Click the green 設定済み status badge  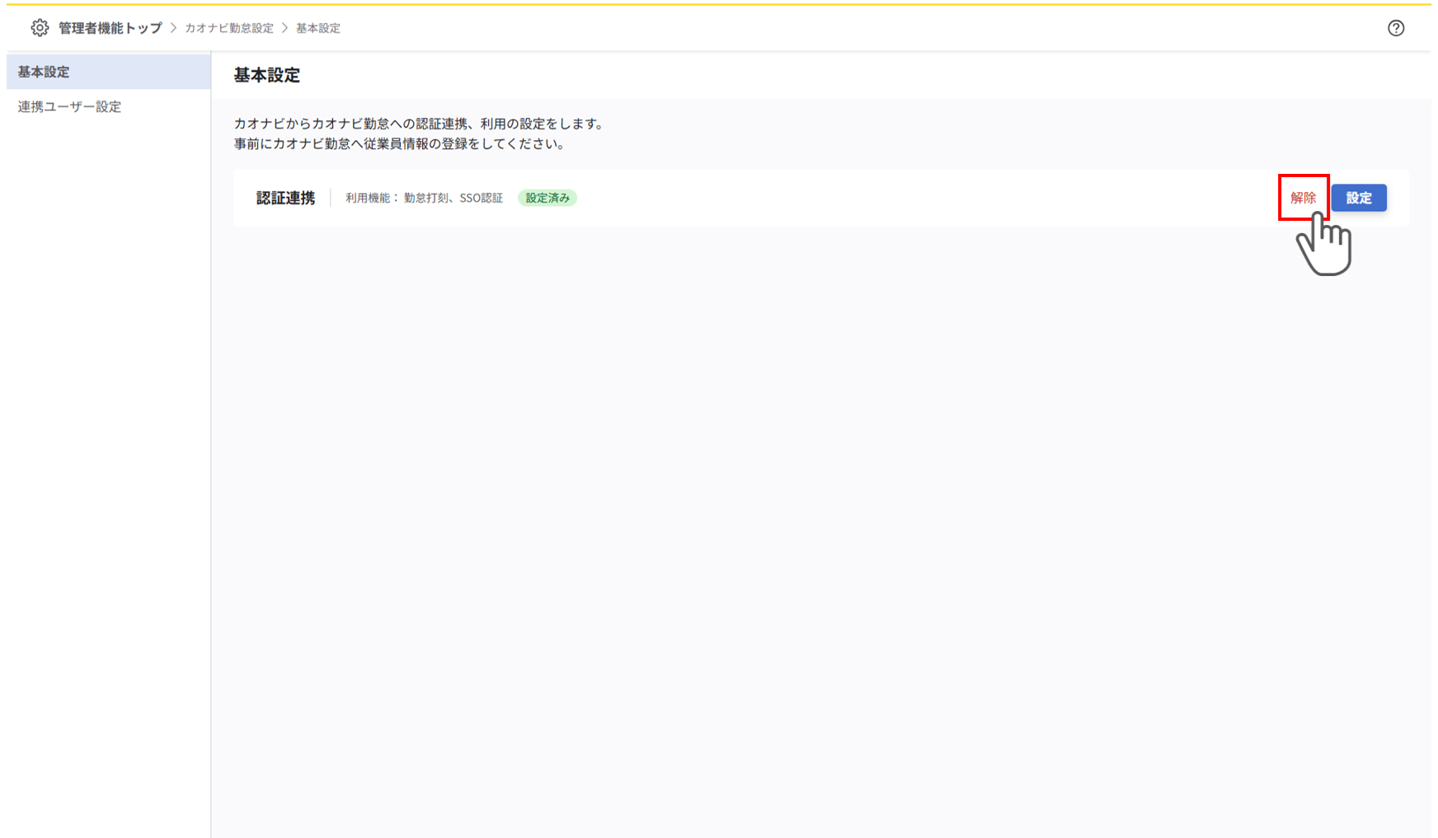tap(547, 198)
